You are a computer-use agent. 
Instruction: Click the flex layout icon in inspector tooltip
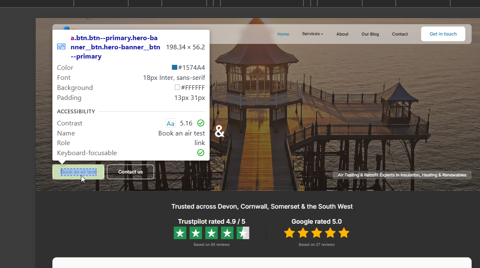(x=61, y=47)
